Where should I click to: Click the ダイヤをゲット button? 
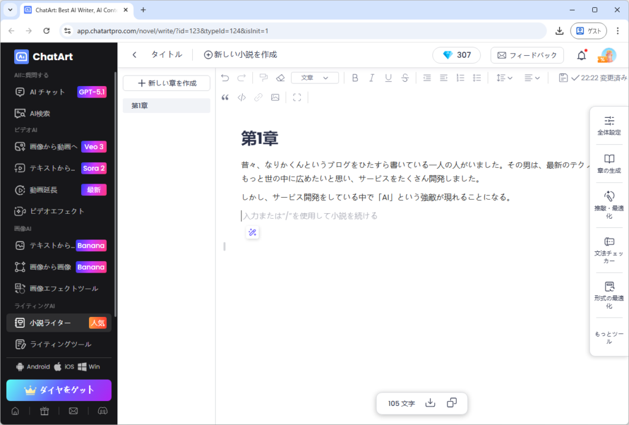coord(59,390)
